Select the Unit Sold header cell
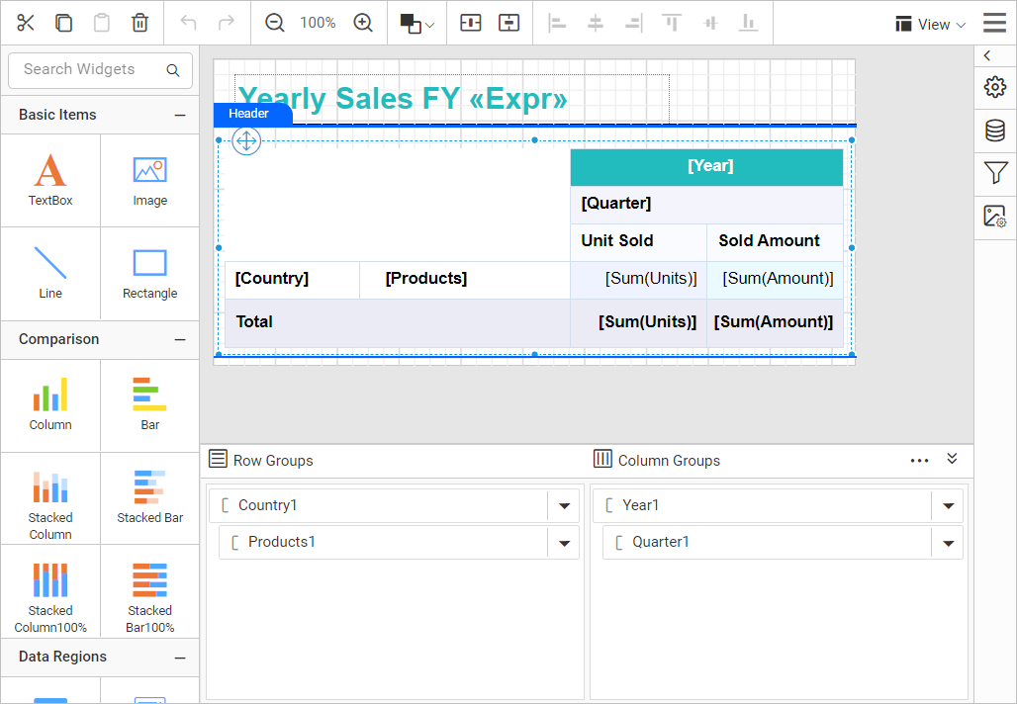1017x704 pixels. tap(638, 241)
